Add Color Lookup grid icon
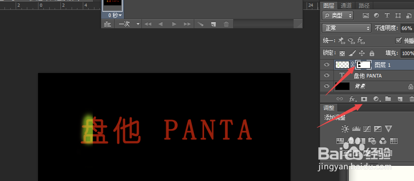 pyautogui.click(x=394, y=141)
